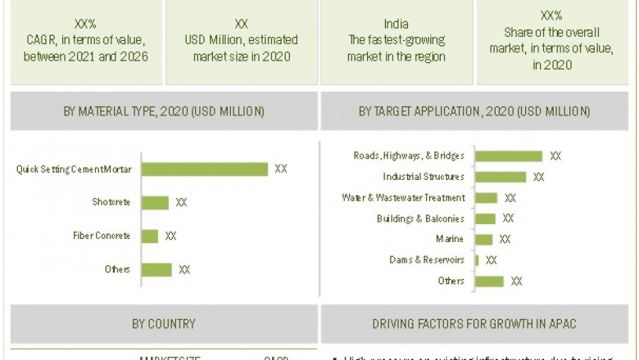The width and height of the screenshot is (639, 360).
Task: Select the Industrial Structures bar
Action: (x=500, y=177)
